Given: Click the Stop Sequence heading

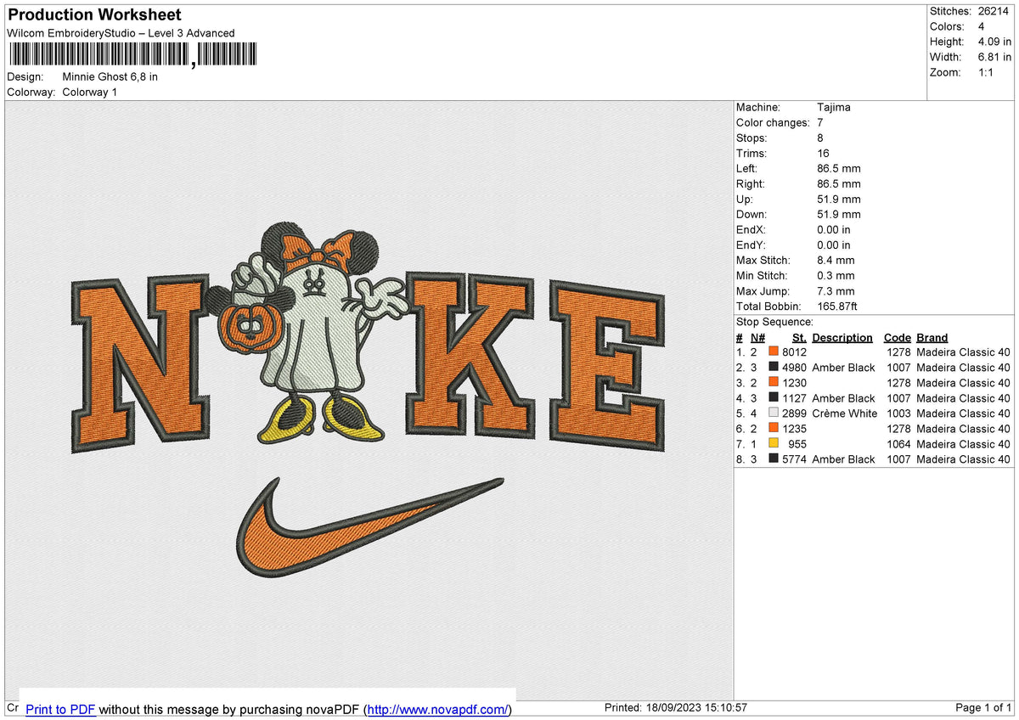Looking at the screenshot, I should click(774, 322).
